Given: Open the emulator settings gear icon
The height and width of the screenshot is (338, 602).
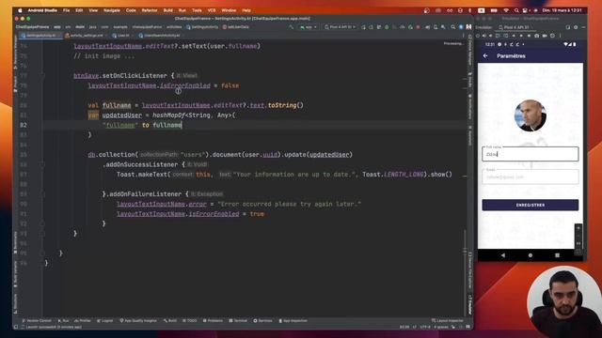Looking at the screenshot, I should click(x=576, y=27).
